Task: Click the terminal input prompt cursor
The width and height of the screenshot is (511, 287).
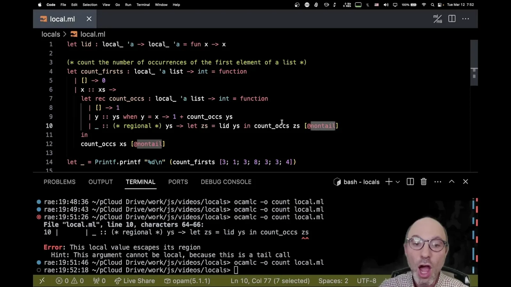Action: (236, 270)
